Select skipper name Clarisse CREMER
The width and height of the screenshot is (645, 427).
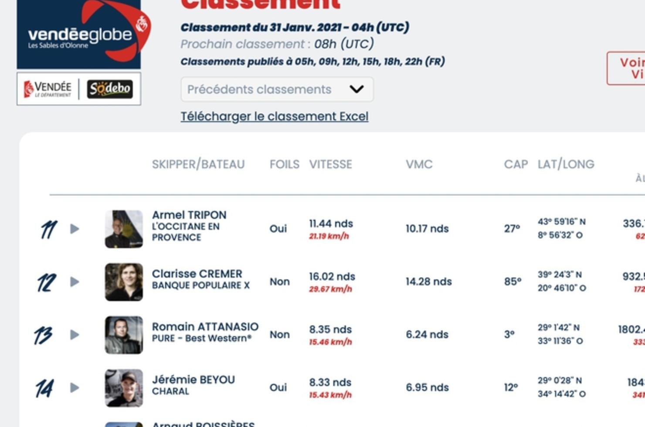[197, 274]
